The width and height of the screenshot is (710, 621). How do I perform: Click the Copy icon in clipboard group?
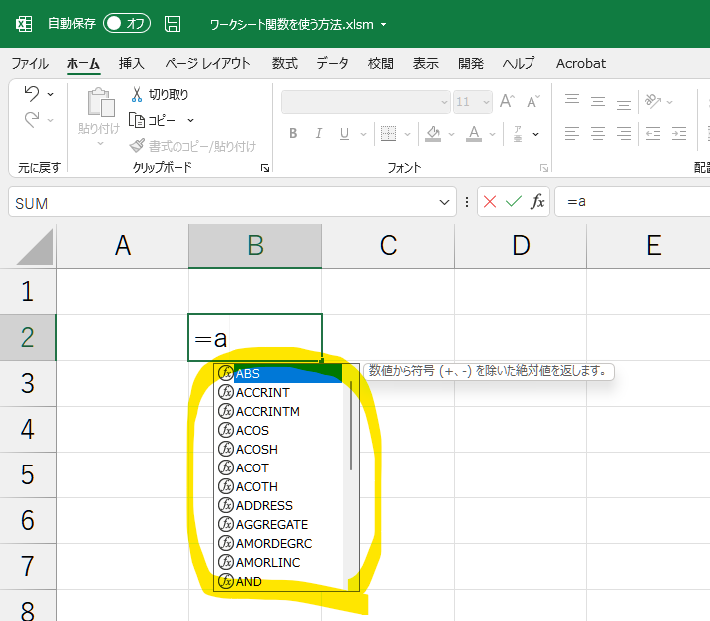138,120
